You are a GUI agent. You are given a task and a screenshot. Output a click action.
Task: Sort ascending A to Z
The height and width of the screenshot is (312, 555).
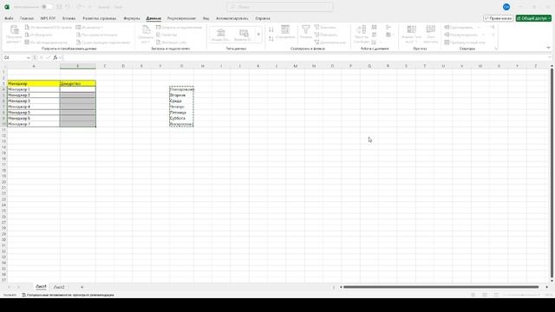coord(271,29)
